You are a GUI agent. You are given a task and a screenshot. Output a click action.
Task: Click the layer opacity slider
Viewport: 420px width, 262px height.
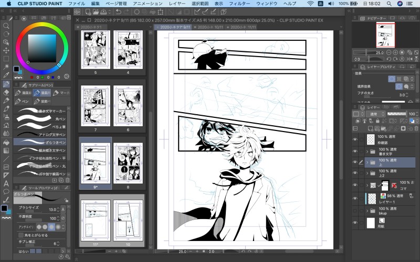397,114
